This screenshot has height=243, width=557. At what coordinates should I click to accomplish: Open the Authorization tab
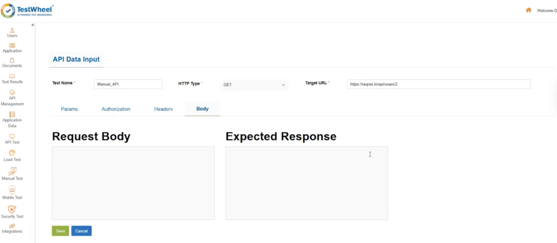coord(116,109)
